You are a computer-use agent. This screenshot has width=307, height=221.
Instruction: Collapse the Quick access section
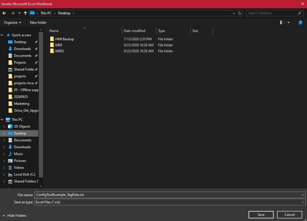(2, 35)
